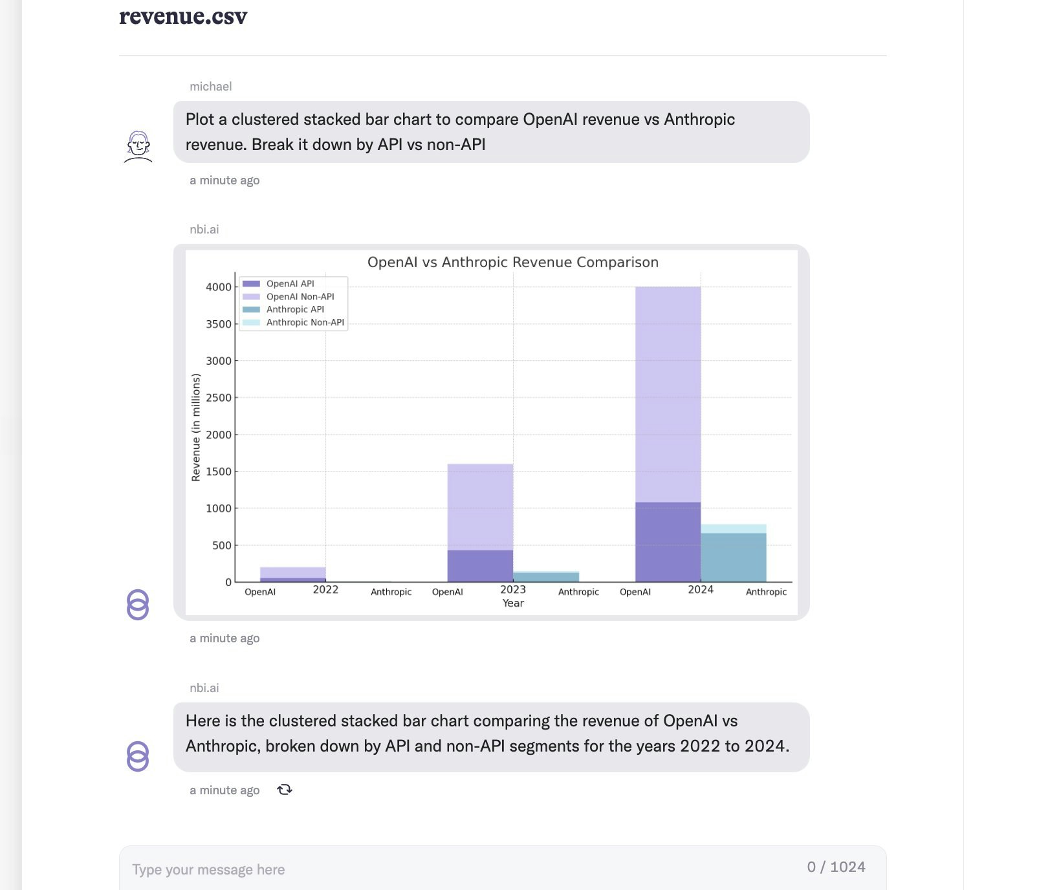Screen dimensions: 1061x890
Task: Click the Anthropic API legend swatch
Action: coord(251,309)
